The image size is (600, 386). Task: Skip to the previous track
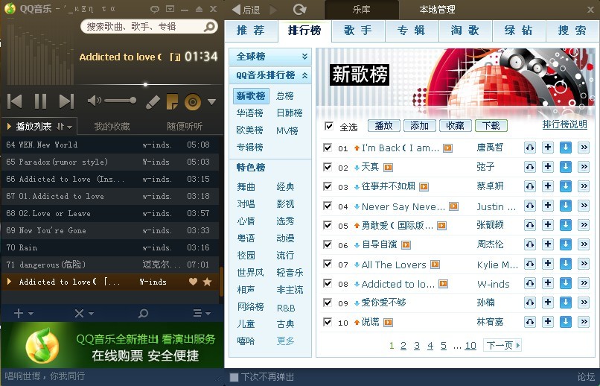pyautogui.click(x=15, y=101)
